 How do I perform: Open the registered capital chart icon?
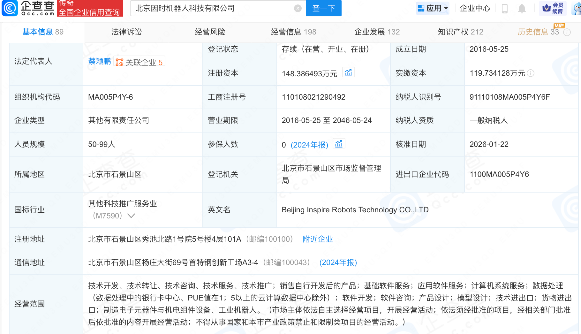tap(348, 73)
